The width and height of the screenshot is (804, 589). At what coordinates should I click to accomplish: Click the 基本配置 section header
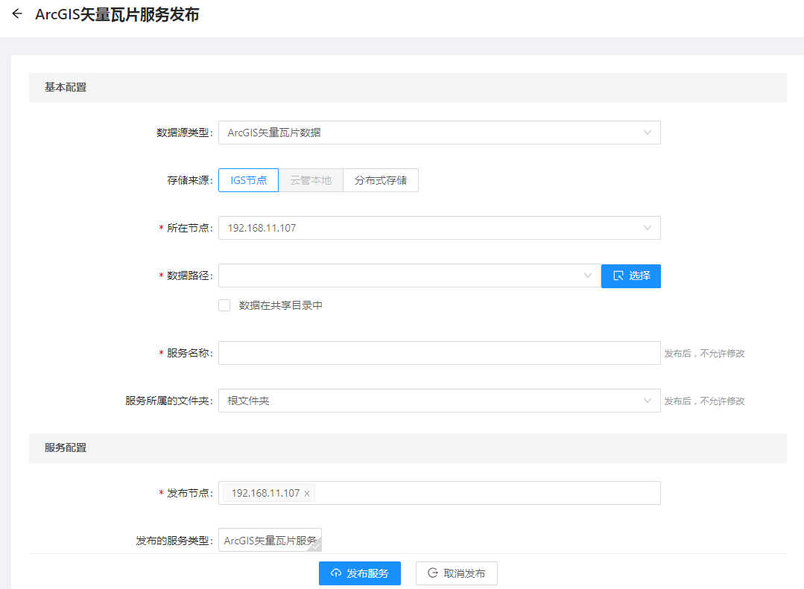pos(408,88)
